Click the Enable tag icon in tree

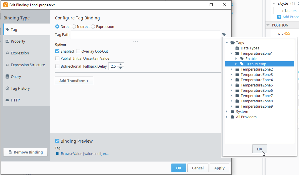[242, 59]
